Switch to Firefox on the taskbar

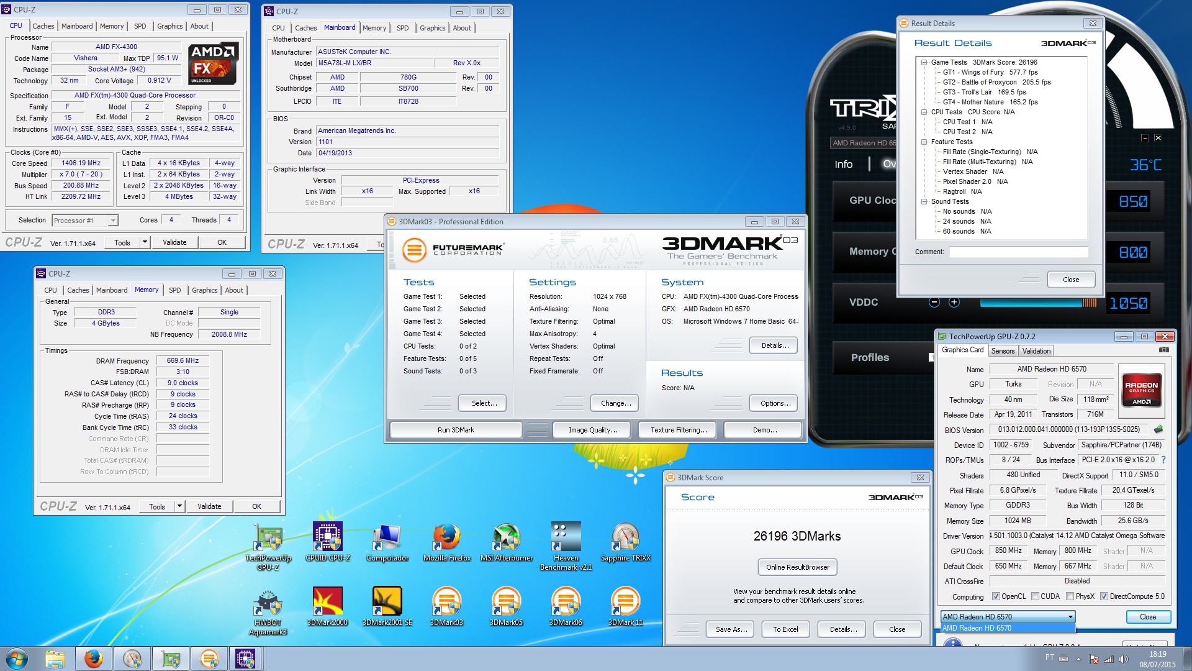[x=94, y=659]
